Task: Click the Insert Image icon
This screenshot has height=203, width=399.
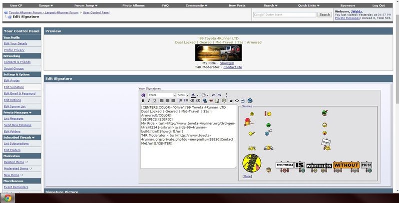Action: pos(217,101)
